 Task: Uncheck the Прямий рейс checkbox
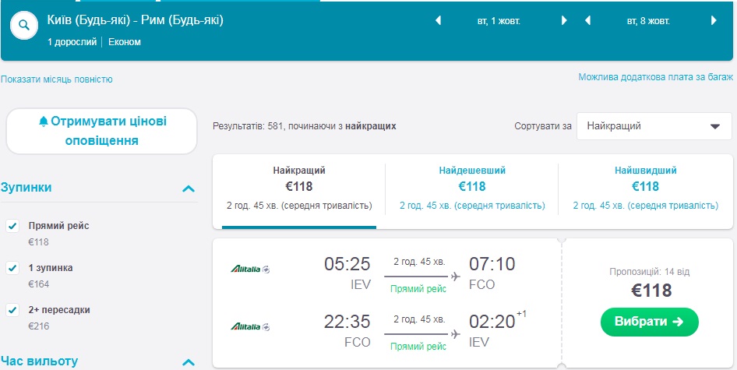point(12,226)
